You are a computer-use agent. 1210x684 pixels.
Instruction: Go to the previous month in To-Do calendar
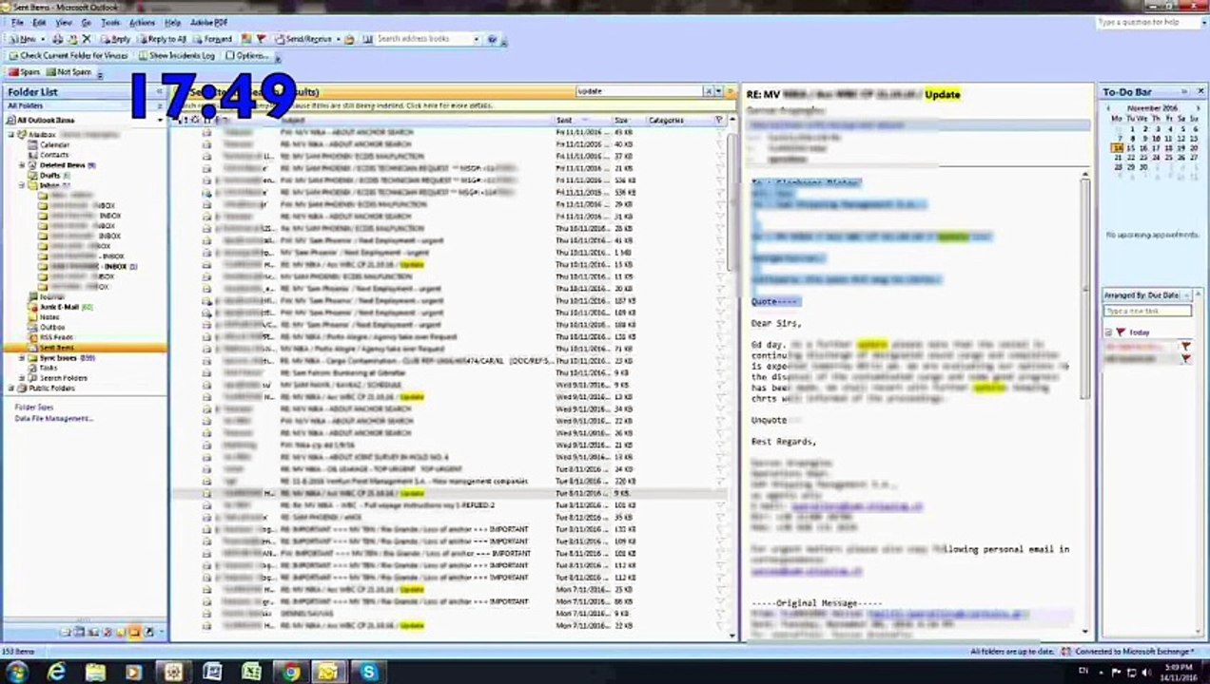(1109, 108)
